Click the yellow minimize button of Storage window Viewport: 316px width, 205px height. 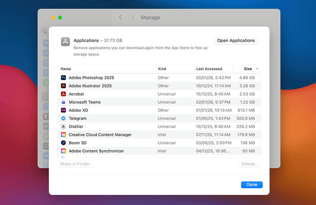coord(53,17)
